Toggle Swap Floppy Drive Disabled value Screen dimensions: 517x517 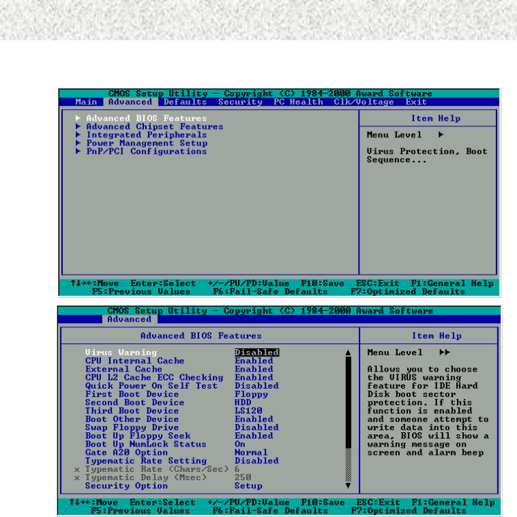pyautogui.click(x=256, y=428)
